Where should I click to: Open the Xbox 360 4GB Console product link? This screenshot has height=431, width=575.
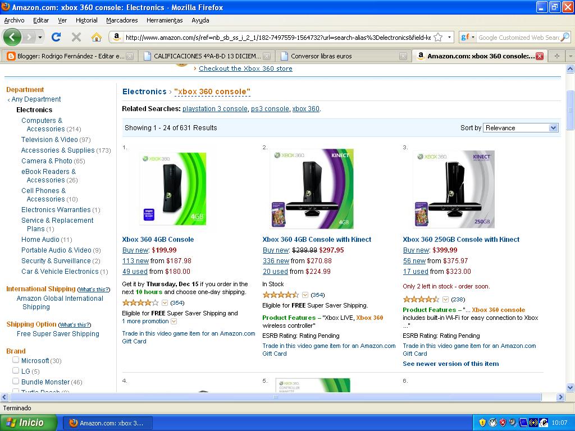[x=158, y=239]
